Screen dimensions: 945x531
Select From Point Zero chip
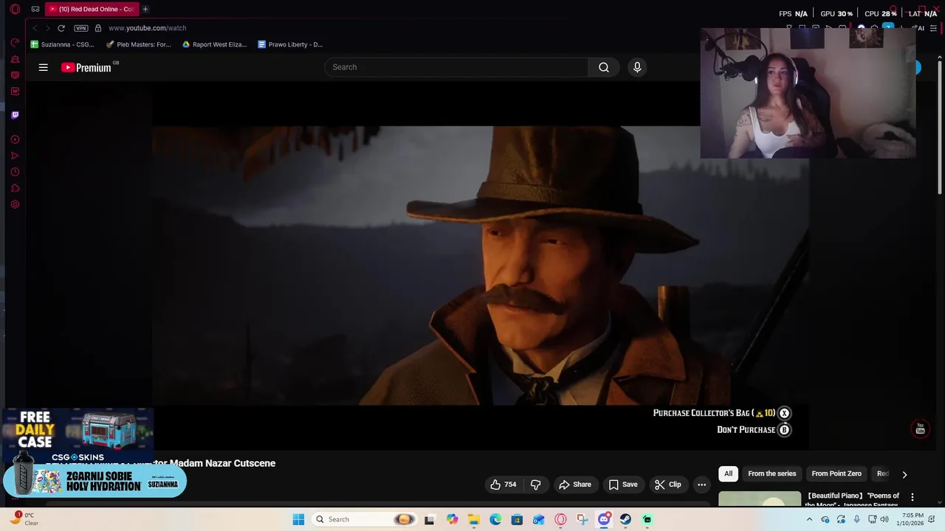tap(836, 473)
